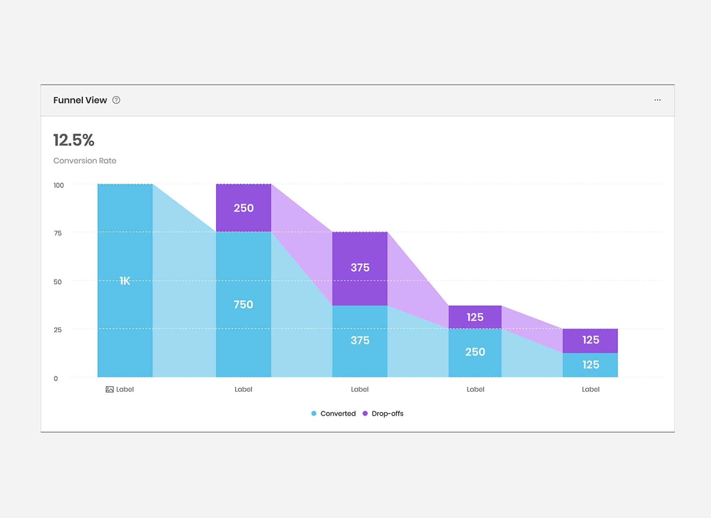711x518 pixels.
Task: Click the help icon beside Funnel View
Action: (116, 100)
